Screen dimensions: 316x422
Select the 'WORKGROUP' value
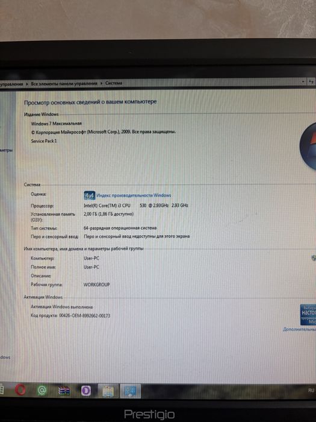tap(97, 285)
